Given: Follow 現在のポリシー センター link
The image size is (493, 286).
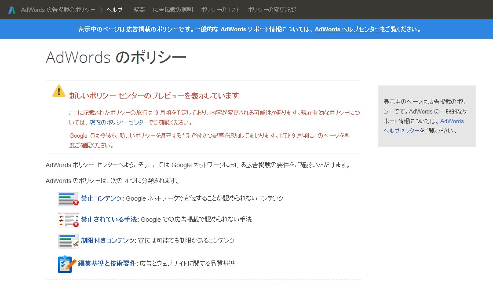Looking at the screenshot, I should click(x=119, y=122).
